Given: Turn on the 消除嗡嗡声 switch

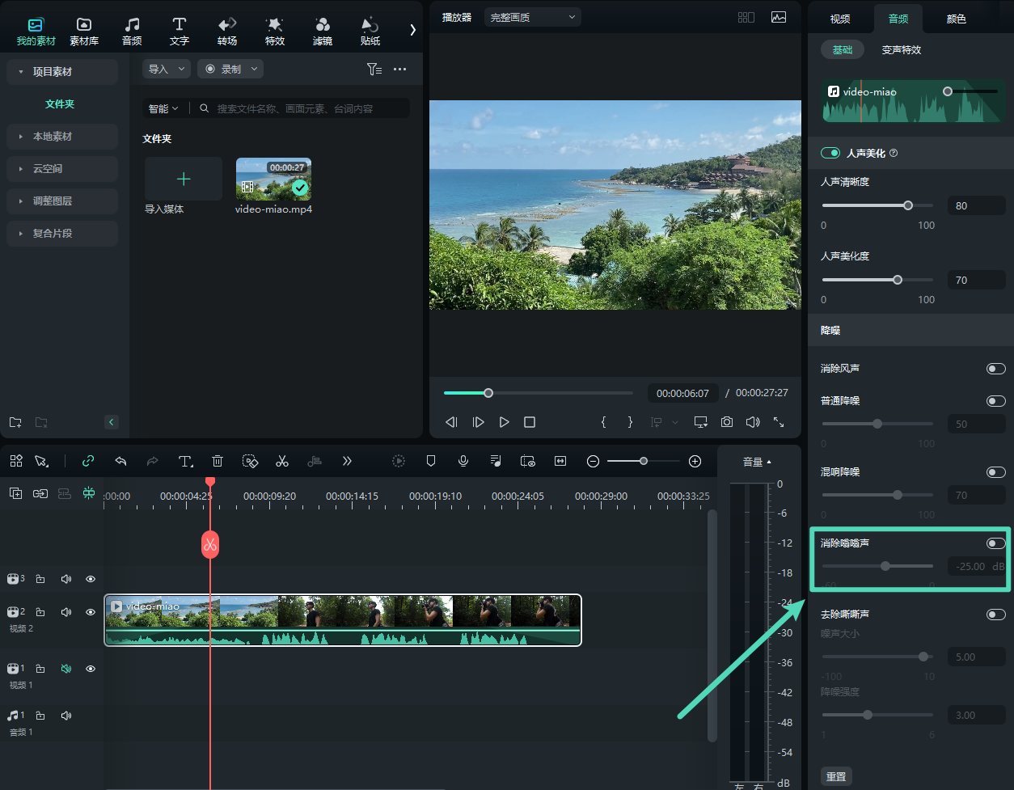Looking at the screenshot, I should 995,543.
